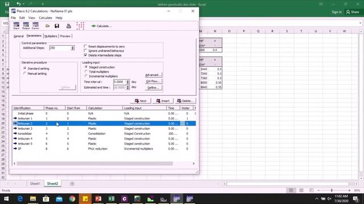This screenshot has width=364, height=204.
Task: Click the Time interval spinner arrows
Action: pyautogui.click(x=127, y=82)
